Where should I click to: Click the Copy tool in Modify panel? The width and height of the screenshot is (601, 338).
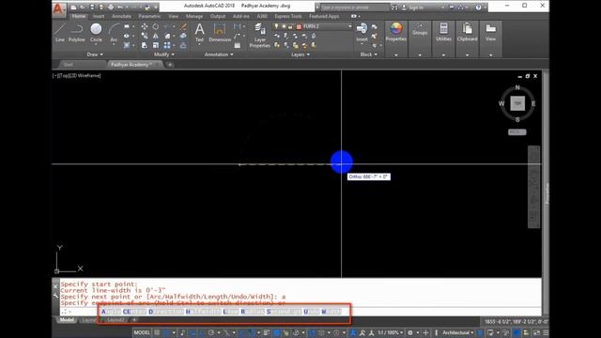click(145, 36)
